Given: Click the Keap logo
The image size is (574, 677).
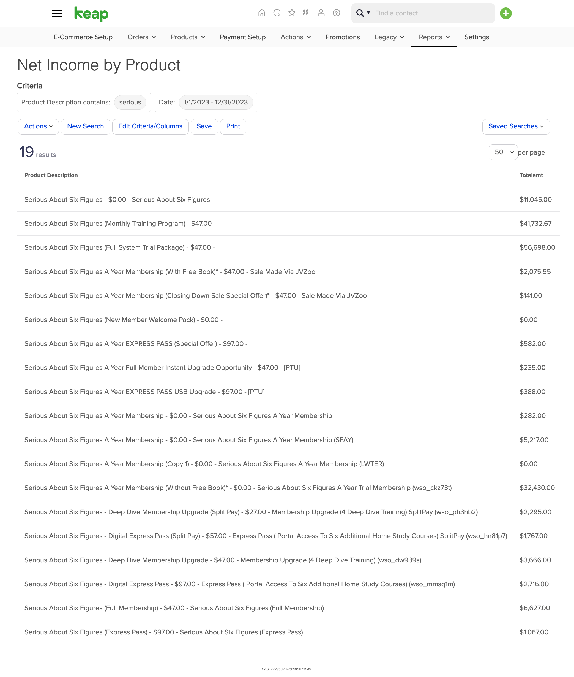Looking at the screenshot, I should (91, 14).
